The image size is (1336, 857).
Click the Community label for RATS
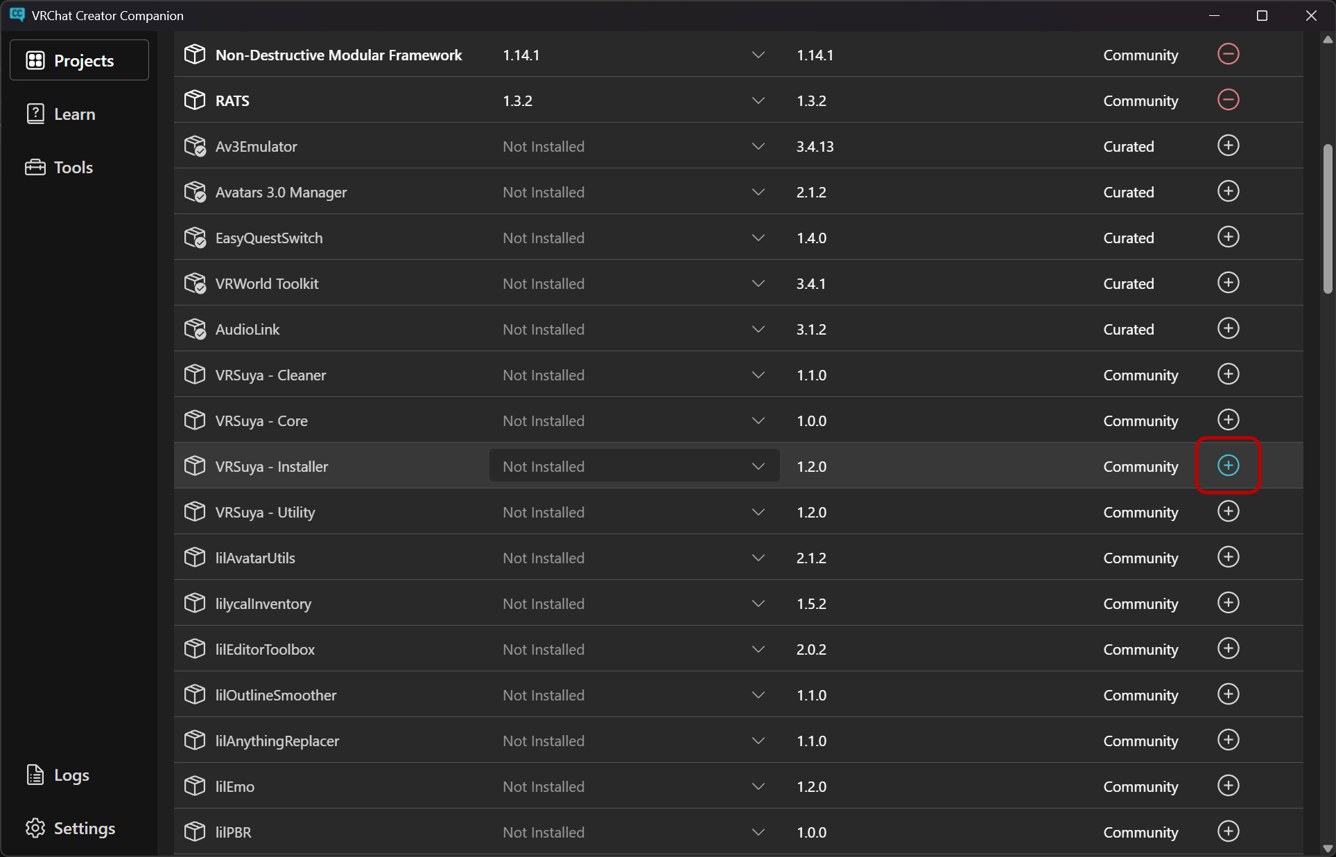(1140, 100)
